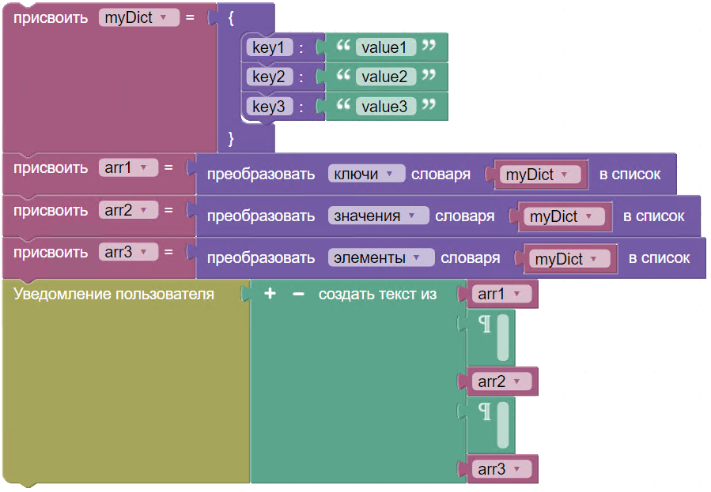Screen dimensions: 711x492
Task: Click the opening brace of the dictionary block
Action: point(231,18)
